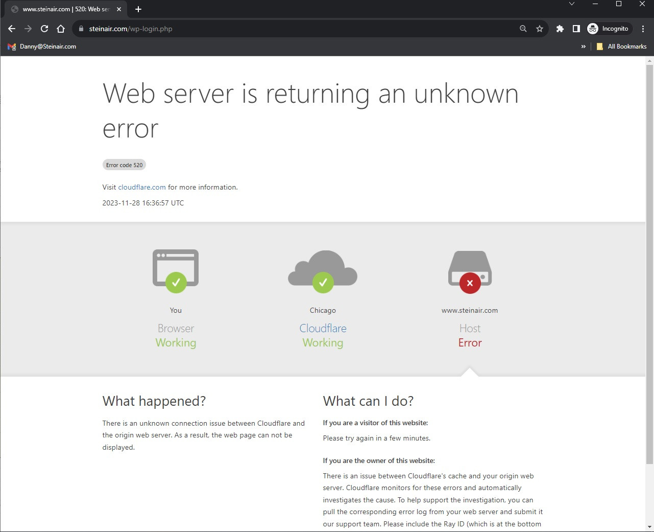Click the Cloudflare cloud status icon
Screen dimensions: 654x532
[x=323, y=271]
